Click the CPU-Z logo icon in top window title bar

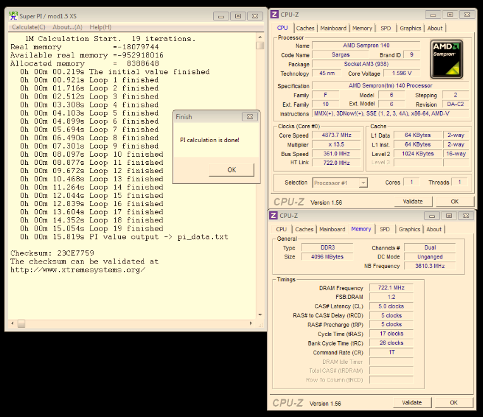click(274, 15)
